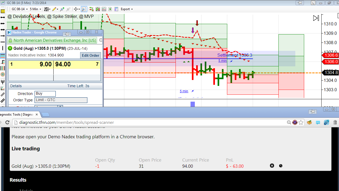
Task: Open the indicators icon in chart toolbar
Action: pyautogui.click(x=104, y=9)
